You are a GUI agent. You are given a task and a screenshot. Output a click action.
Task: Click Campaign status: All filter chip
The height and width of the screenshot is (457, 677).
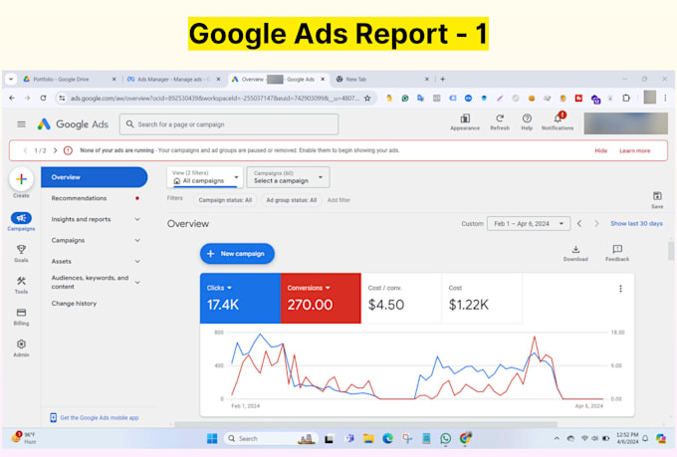tap(225, 200)
